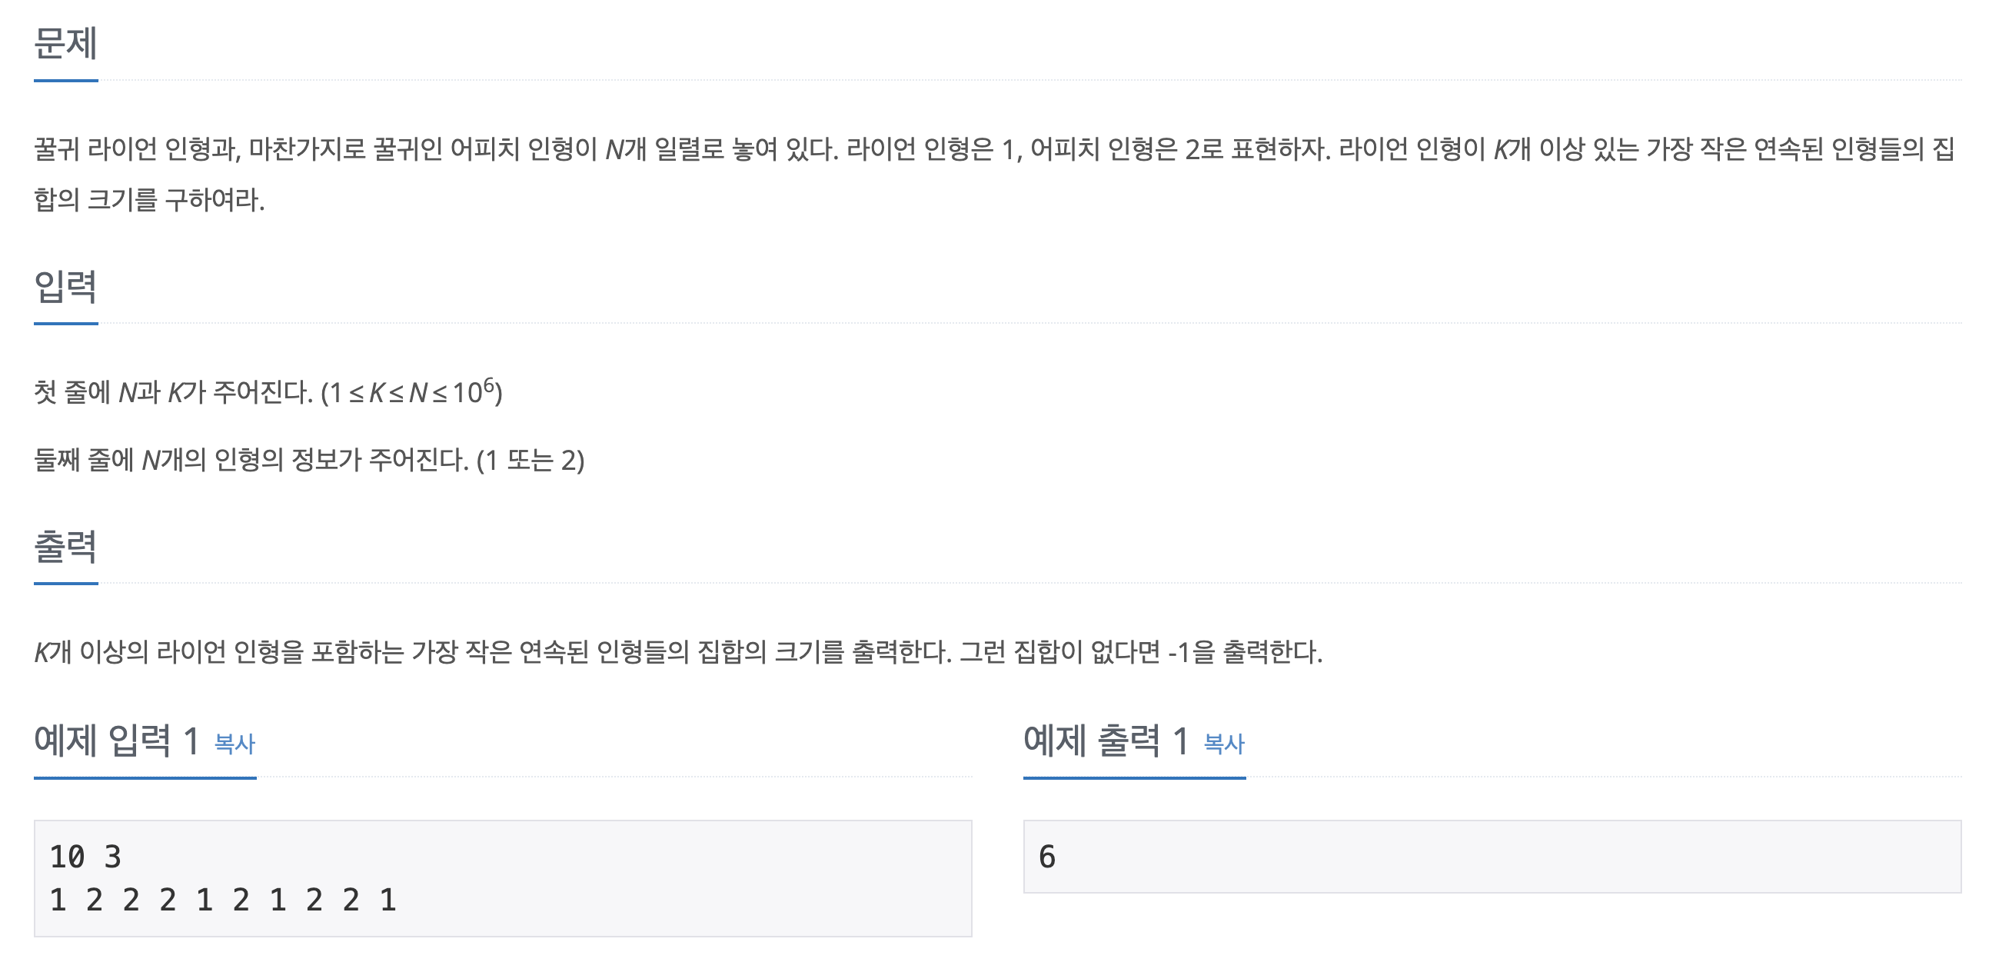1999x972 pixels.
Task: Click the text '합의 크기를 구하여라.'
Action: point(149,200)
